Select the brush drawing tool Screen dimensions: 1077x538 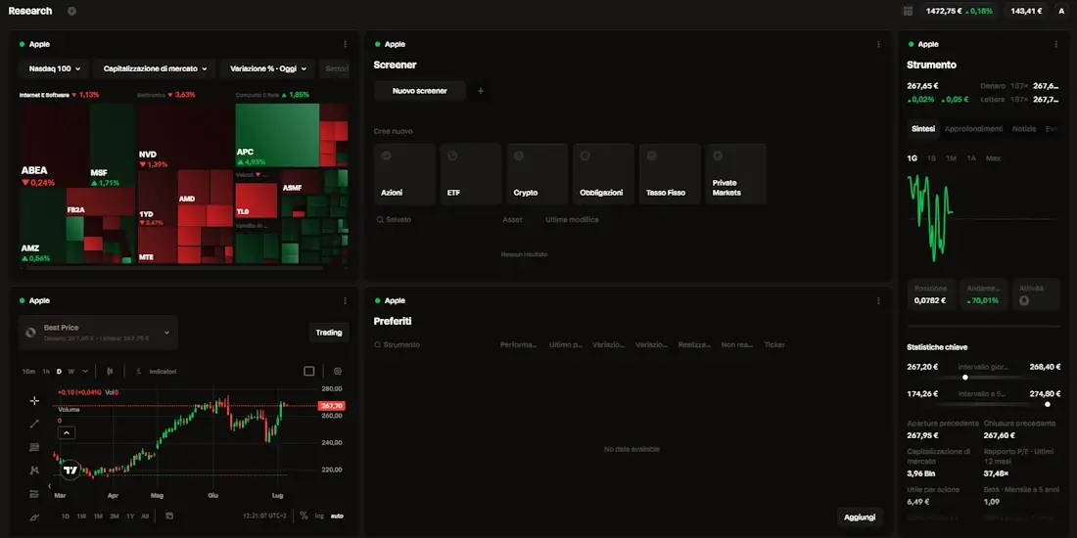coord(34,516)
